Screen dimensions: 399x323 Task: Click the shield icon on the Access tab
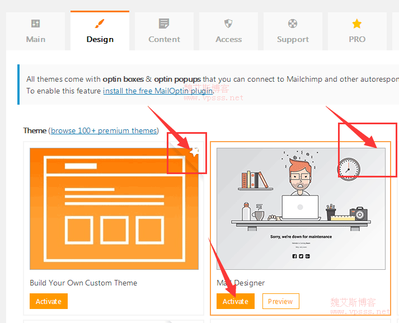tap(228, 24)
